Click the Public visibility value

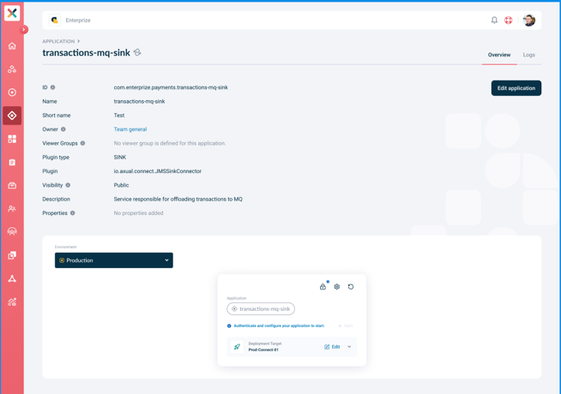point(121,185)
